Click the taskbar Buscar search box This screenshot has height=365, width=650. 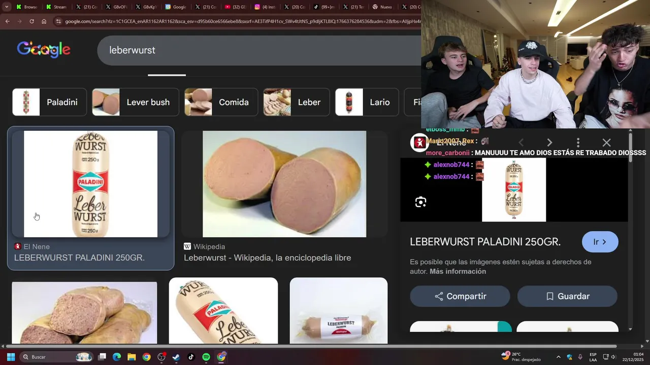point(57,357)
